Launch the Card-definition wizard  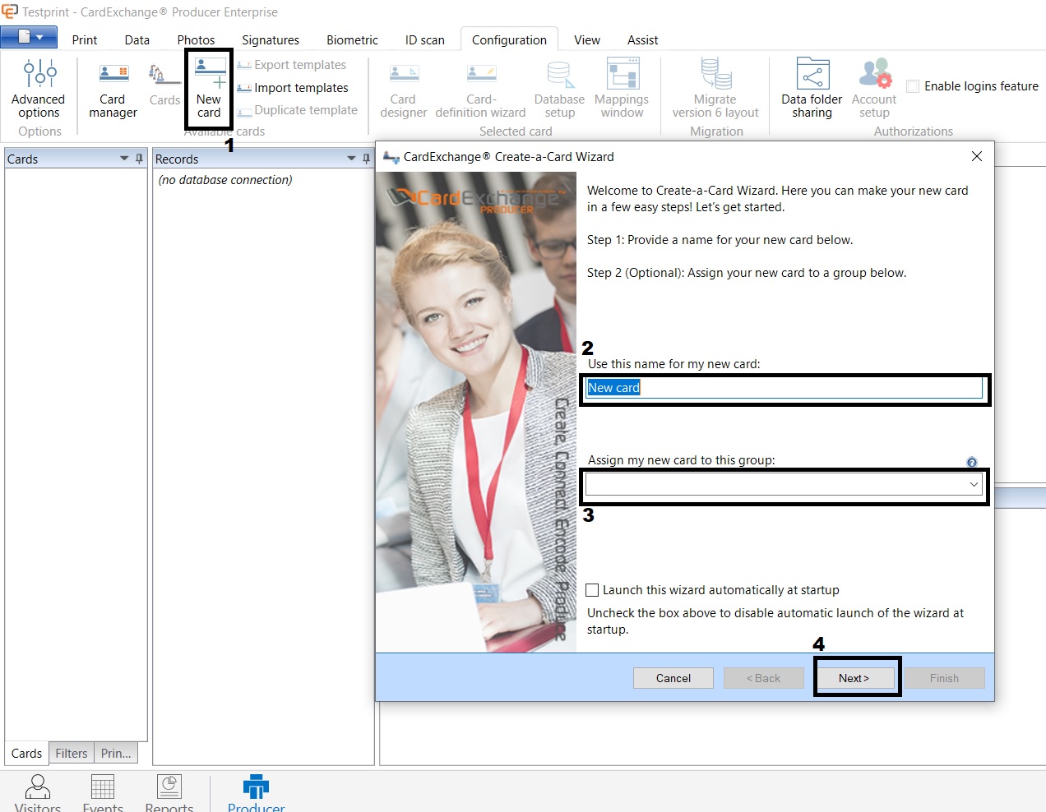coord(480,89)
